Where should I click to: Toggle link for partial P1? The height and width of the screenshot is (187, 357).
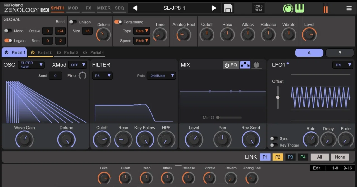click(x=265, y=157)
